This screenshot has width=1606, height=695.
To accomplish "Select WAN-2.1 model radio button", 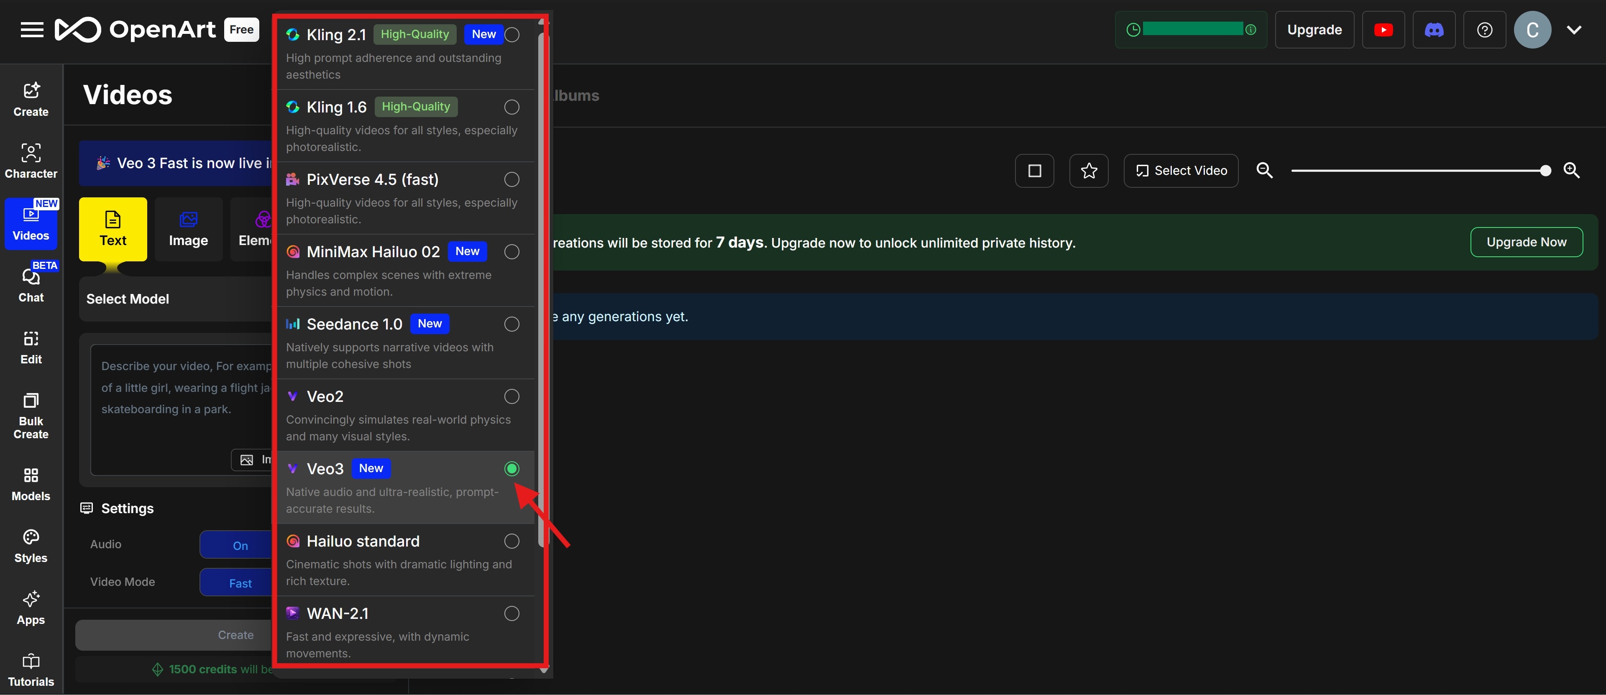I will (512, 613).
